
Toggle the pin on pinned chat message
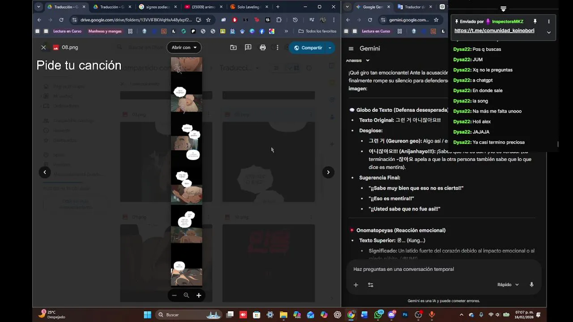[535, 21]
